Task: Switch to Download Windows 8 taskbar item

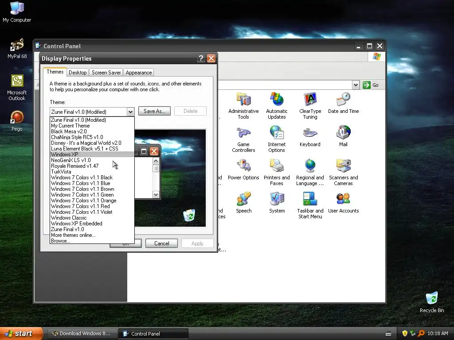Action: pyautogui.click(x=82, y=333)
